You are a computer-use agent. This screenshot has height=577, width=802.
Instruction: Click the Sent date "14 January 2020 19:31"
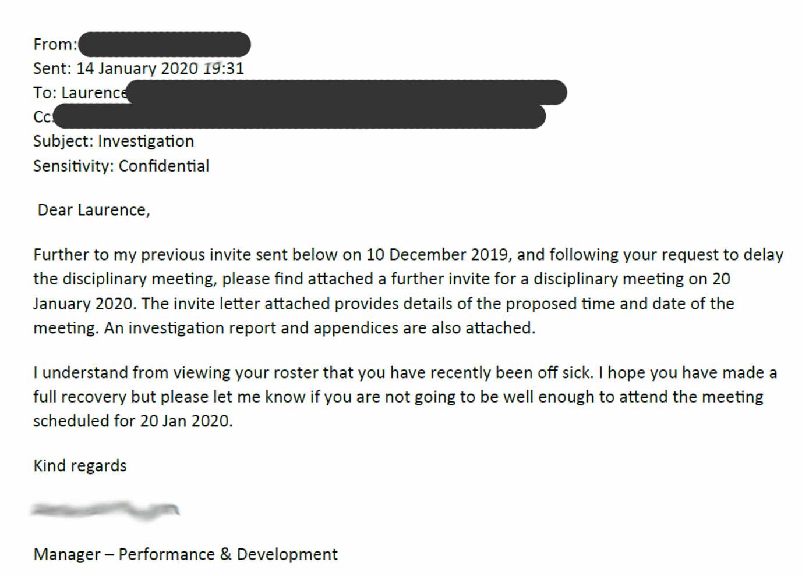(x=160, y=69)
